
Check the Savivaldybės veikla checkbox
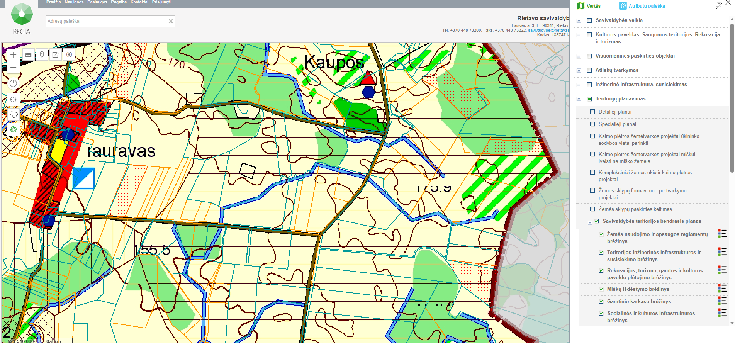coord(589,20)
